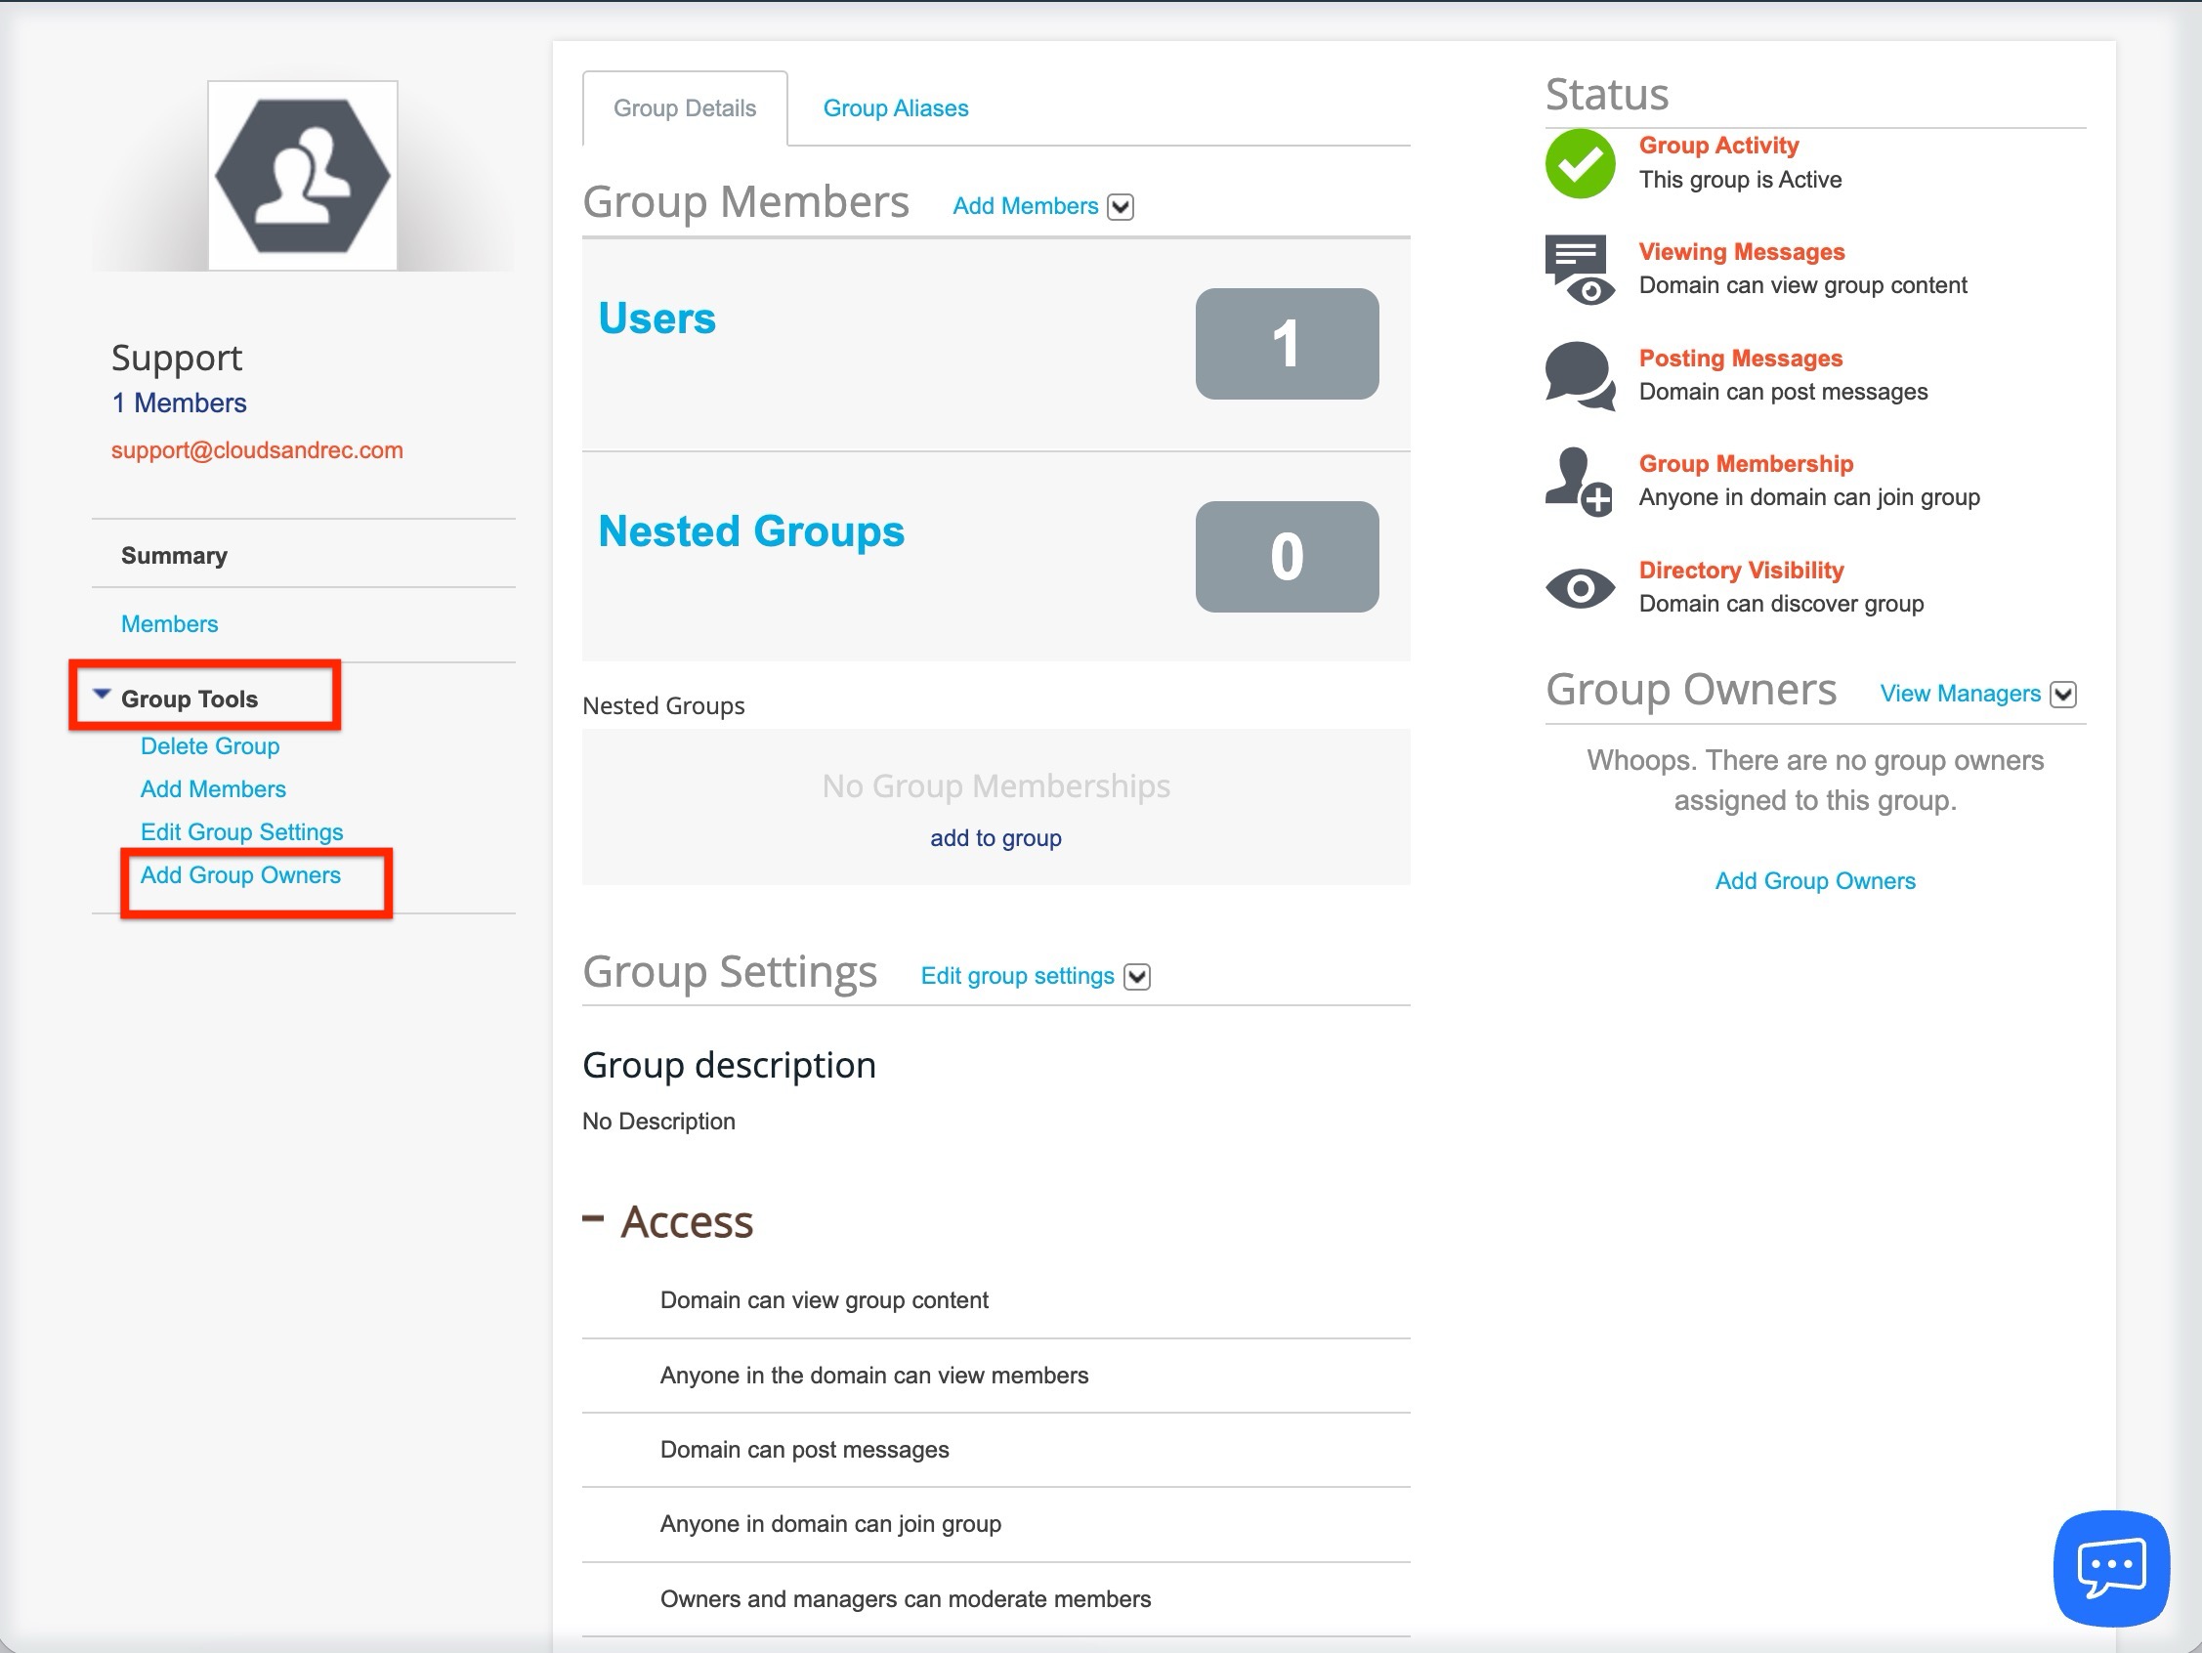This screenshot has width=2202, height=1653.
Task: Click the Edit group settings link
Action: [1017, 976]
